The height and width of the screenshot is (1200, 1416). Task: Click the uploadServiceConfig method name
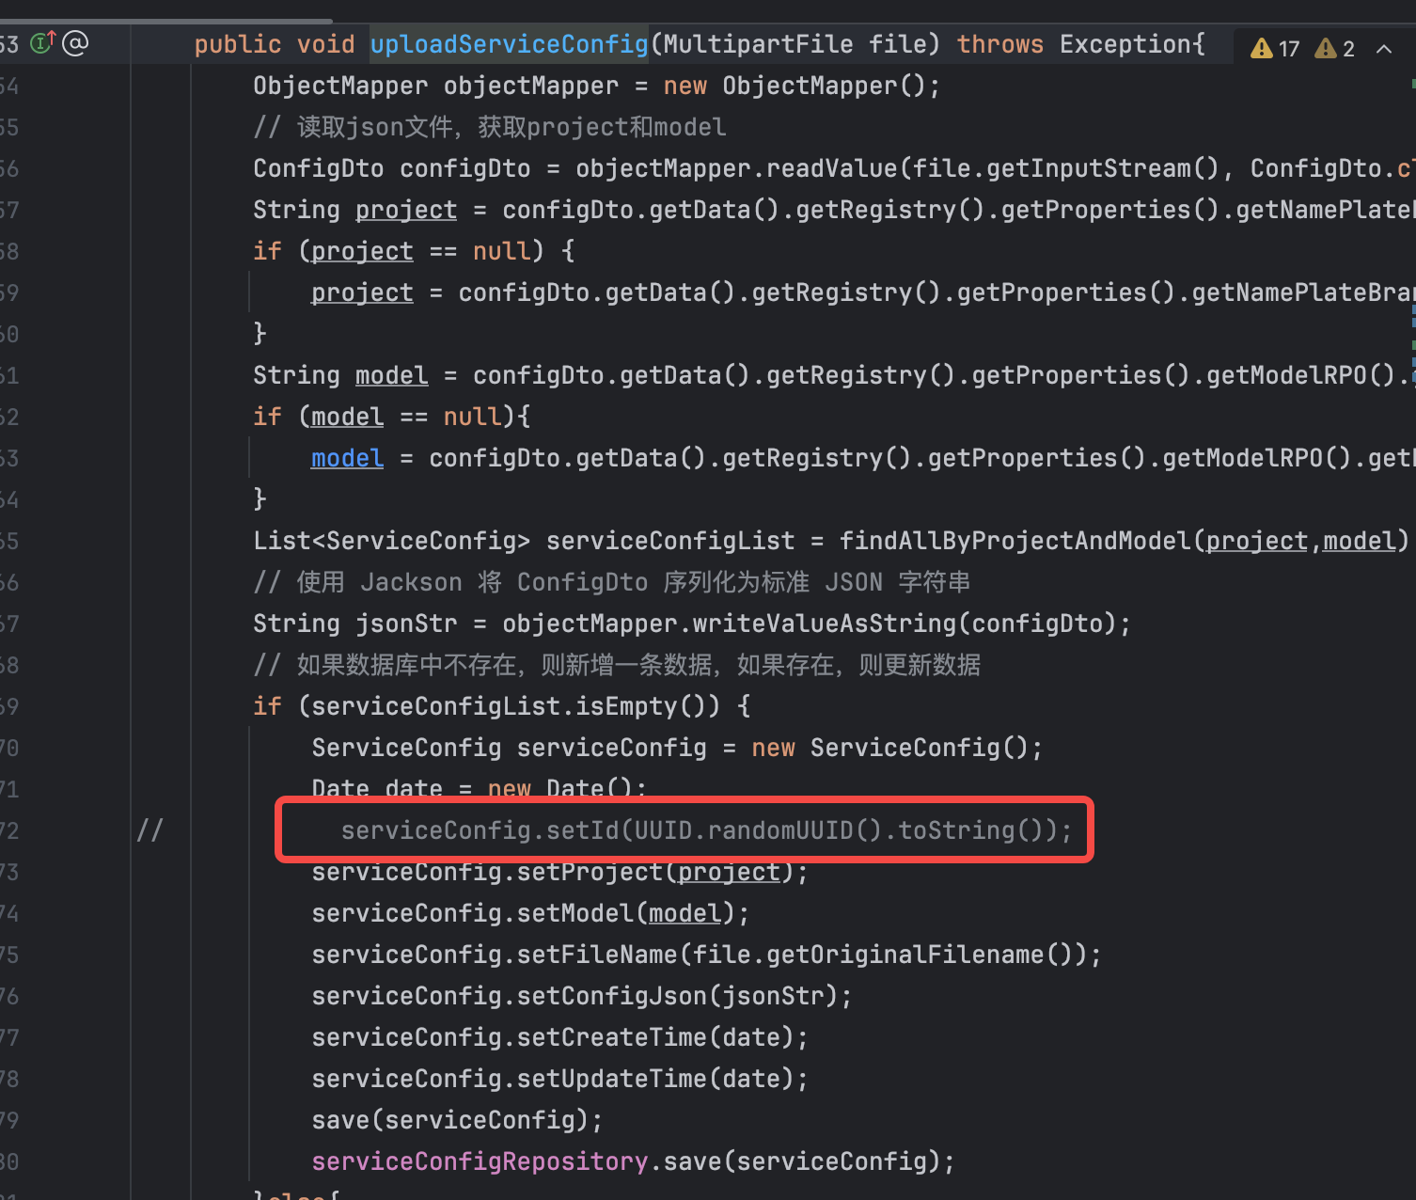509,44
